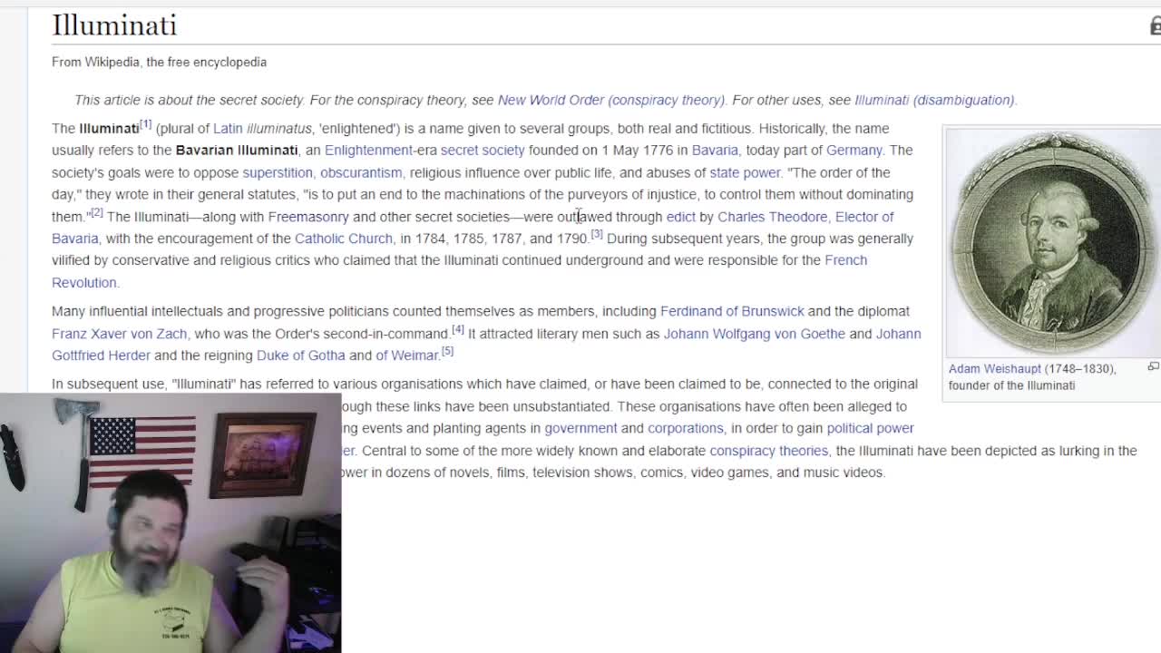This screenshot has width=1161, height=653.
Task: Follow the political power link
Action: pos(870,428)
